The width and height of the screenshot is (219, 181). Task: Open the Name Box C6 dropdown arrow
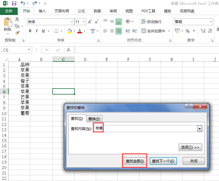pos(29,50)
